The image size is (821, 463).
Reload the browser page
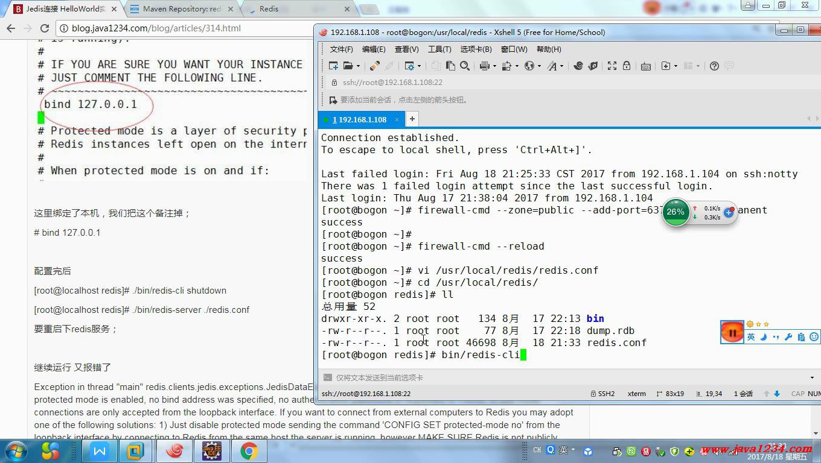[x=45, y=28]
